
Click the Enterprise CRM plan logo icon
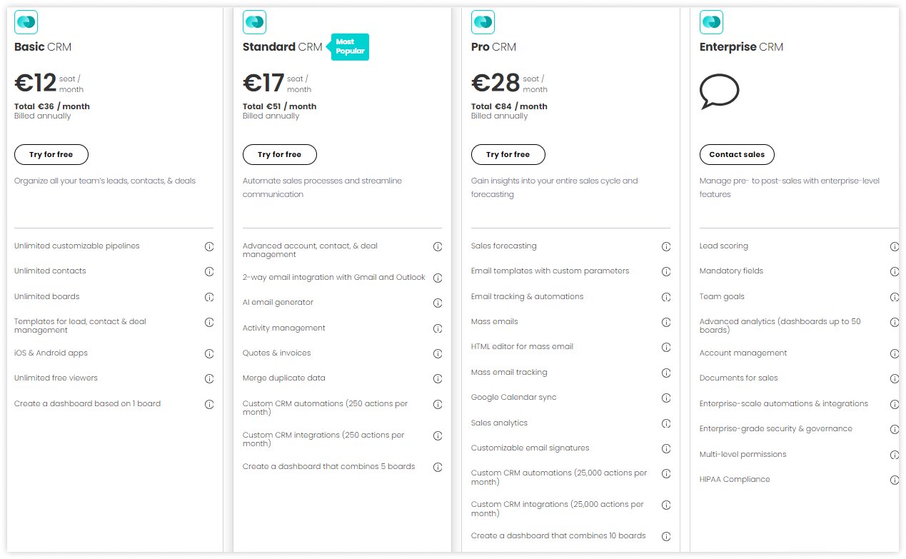click(711, 22)
